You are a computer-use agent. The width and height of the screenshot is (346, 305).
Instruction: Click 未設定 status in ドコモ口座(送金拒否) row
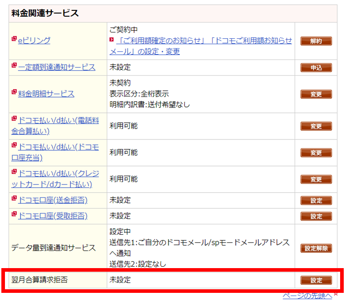[120, 200]
